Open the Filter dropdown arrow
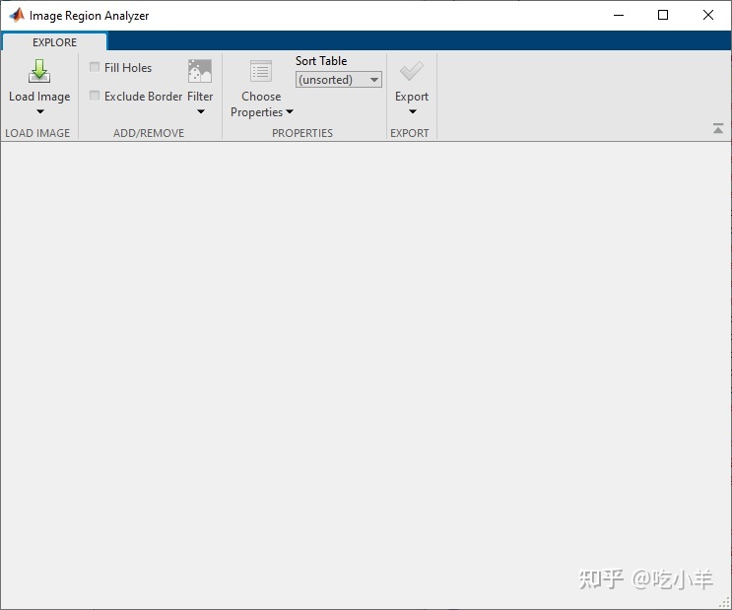The image size is (732, 610). pos(201,111)
